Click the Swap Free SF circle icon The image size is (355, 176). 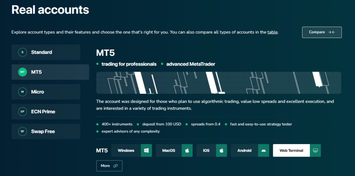(23, 131)
